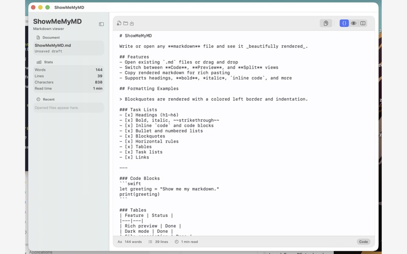The image size is (407, 254).
Task: Click the '- [x] Links' line
Action: click(134, 157)
